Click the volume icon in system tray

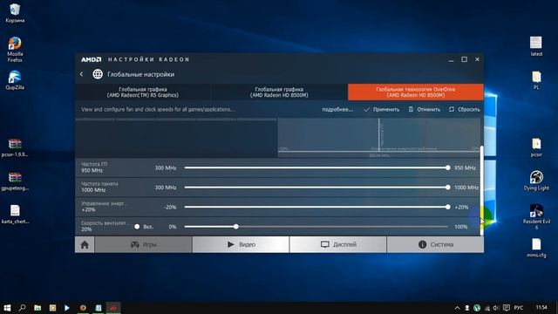496,308
